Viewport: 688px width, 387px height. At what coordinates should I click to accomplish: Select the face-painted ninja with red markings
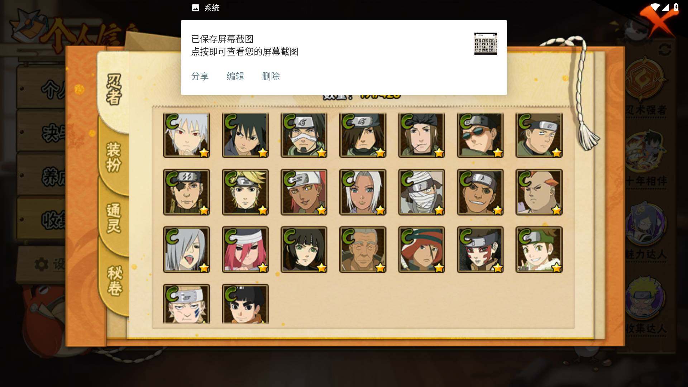pos(480,250)
